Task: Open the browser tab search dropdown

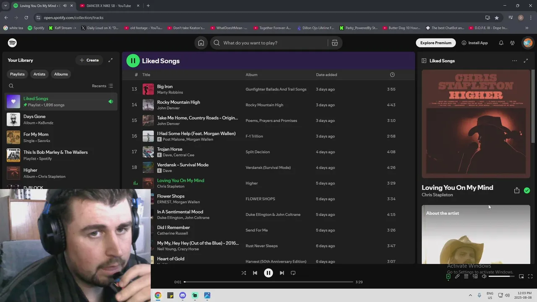Action: pos(5,6)
